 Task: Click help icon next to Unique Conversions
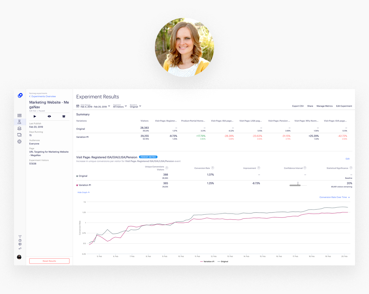tap(167, 168)
